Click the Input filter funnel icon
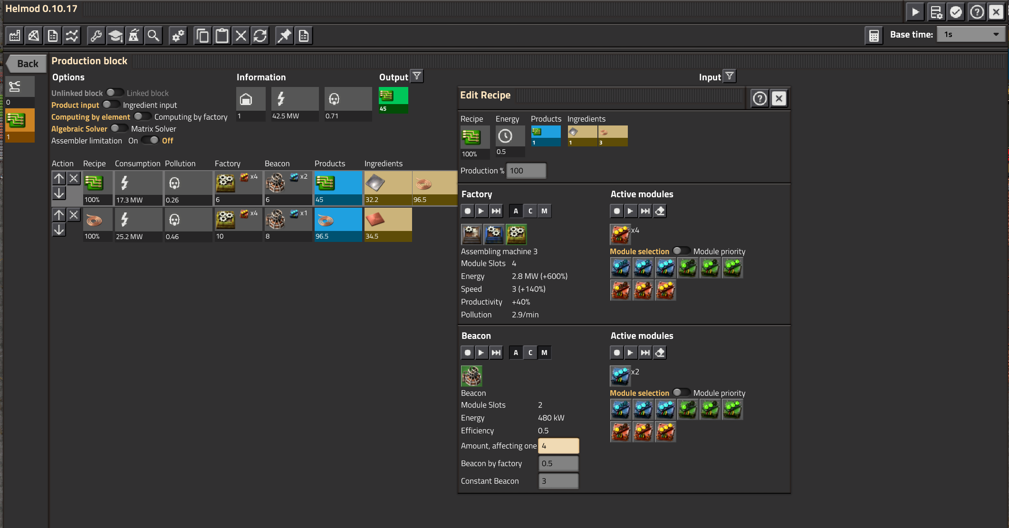1009x528 pixels. pyautogui.click(x=730, y=76)
